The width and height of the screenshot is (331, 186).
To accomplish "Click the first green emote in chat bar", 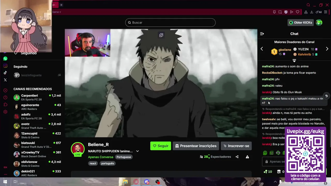I will pos(265,153).
